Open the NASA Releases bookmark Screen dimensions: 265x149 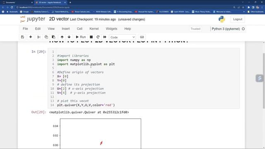pos(102,12)
